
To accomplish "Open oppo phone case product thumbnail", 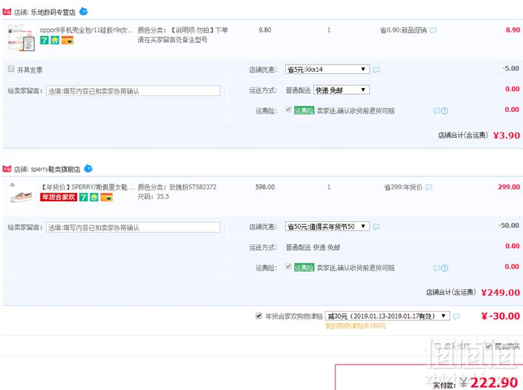I will (x=21, y=38).
